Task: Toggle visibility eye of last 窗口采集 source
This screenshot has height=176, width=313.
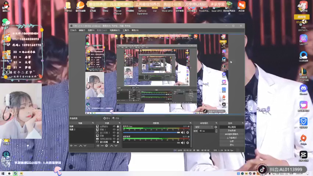Action: coord(114,142)
